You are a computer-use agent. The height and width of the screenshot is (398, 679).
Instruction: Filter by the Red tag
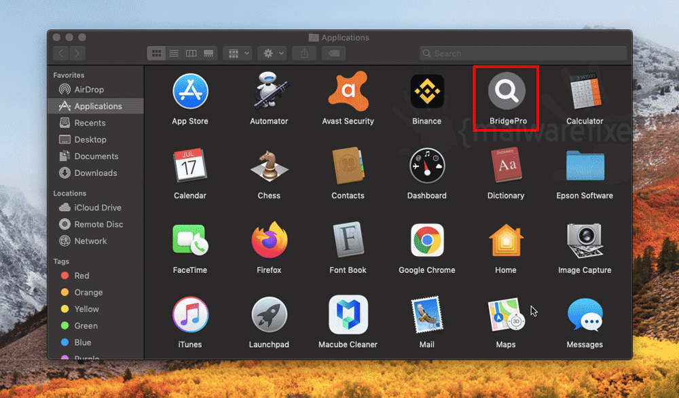click(95, 276)
